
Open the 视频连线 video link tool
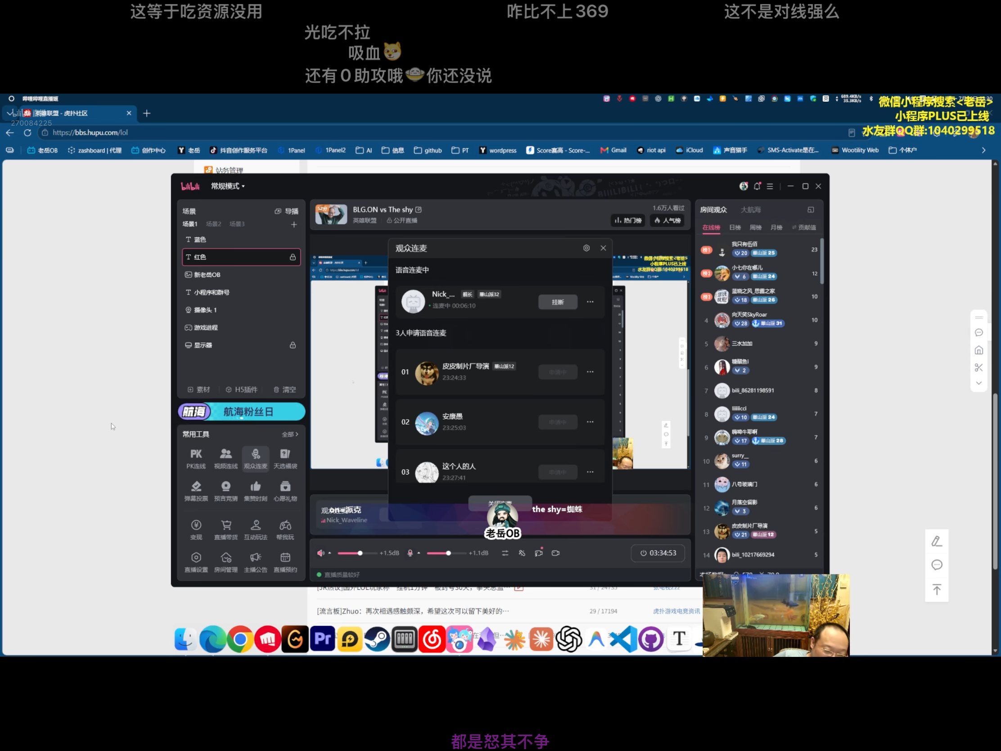[225, 458]
